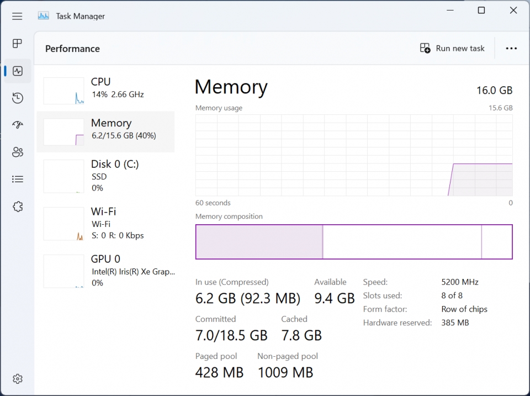The width and height of the screenshot is (530, 396).
Task: Select Wi-Fi network resource
Action: click(105, 224)
